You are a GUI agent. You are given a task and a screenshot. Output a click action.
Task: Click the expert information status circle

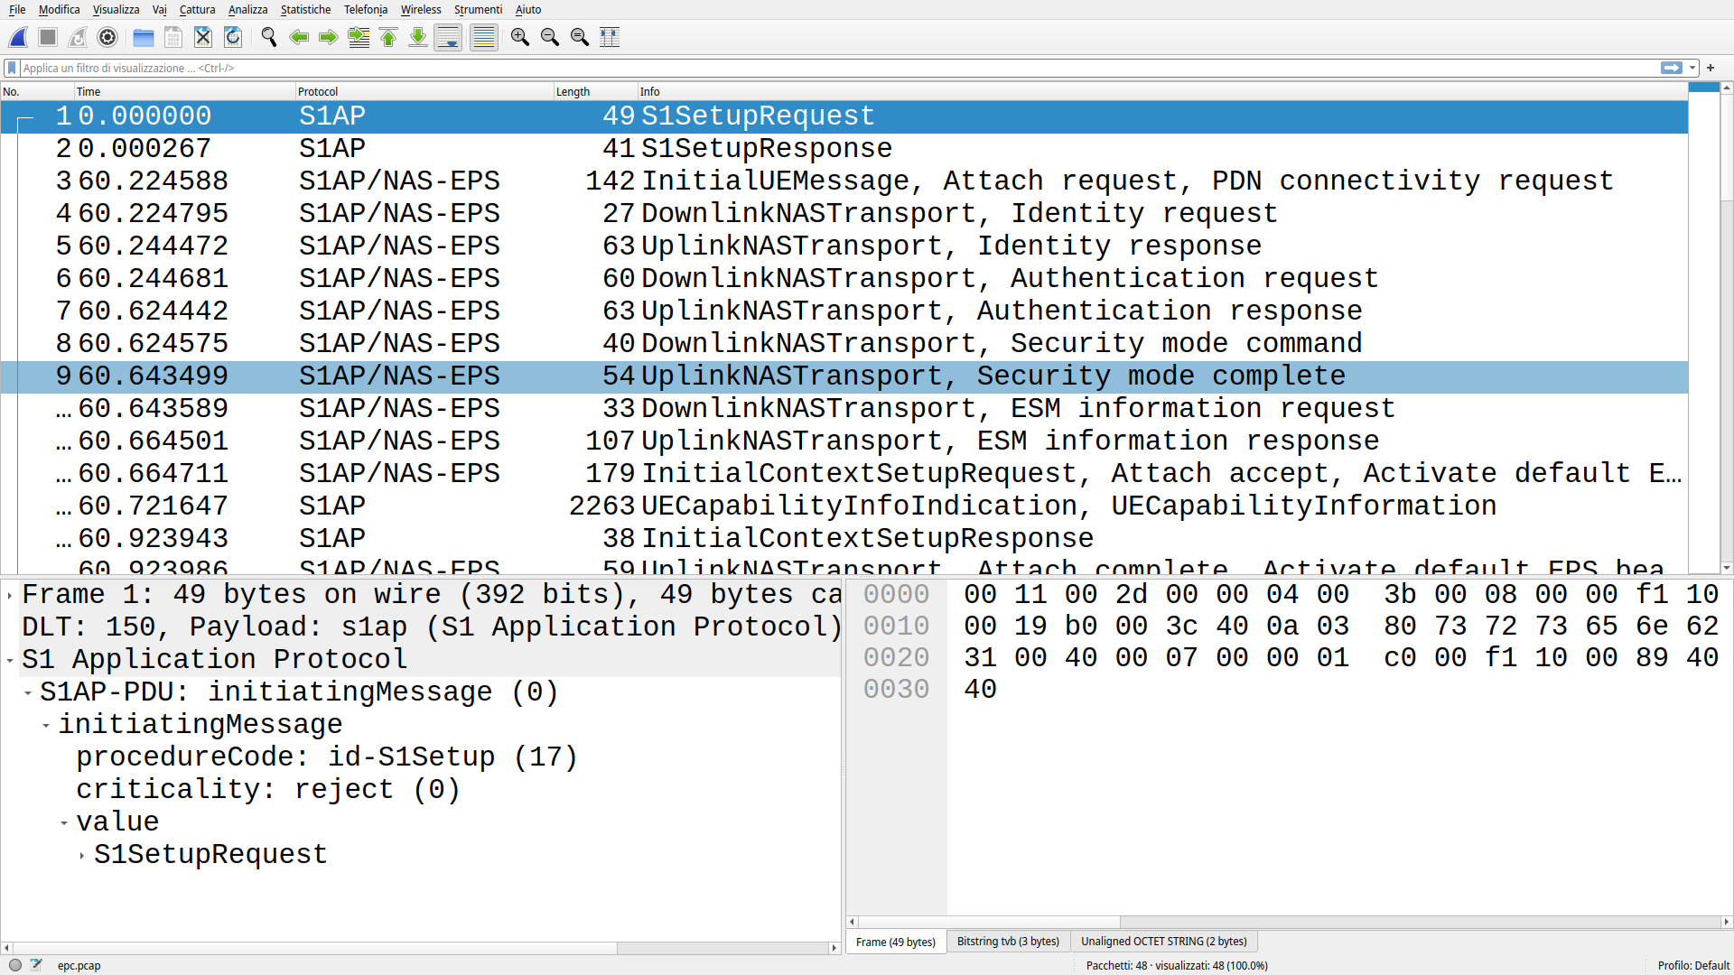[x=14, y=965]
